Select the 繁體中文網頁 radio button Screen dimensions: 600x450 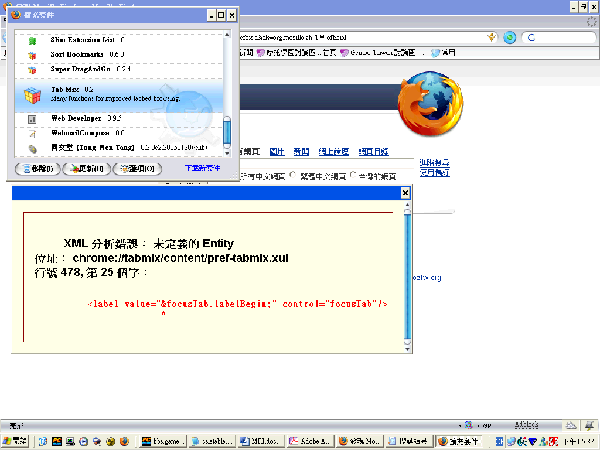point(293,175)
